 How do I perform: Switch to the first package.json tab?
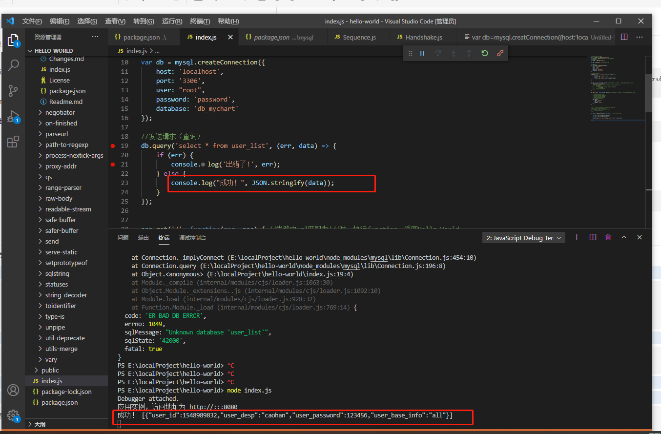[144, 37]
